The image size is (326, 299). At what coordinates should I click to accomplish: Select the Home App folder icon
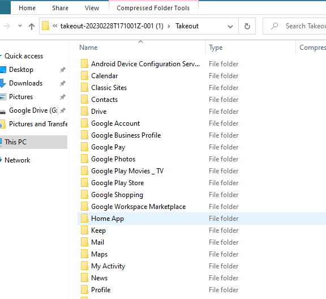point(84,218)
